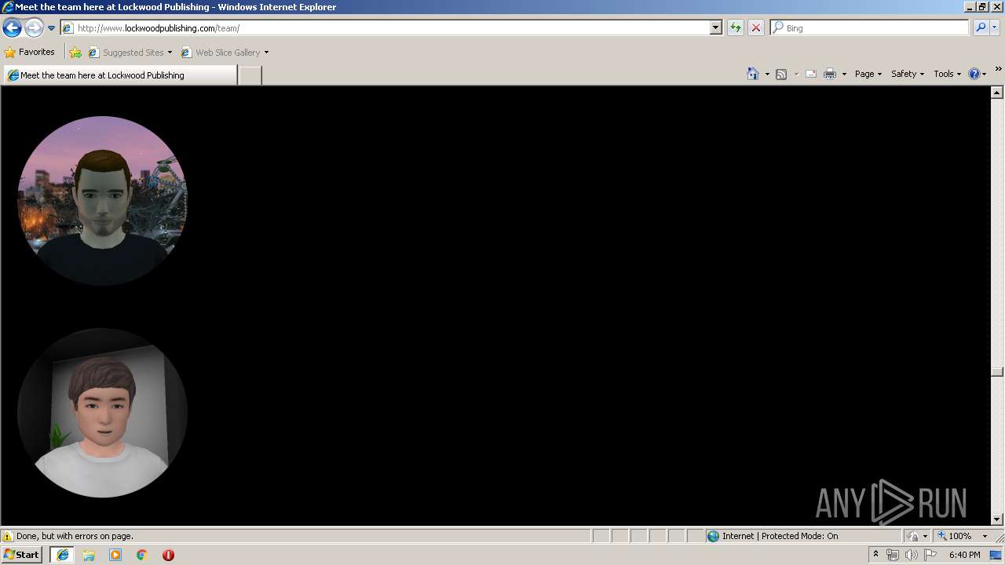This screenshot has width=1005, height=565.
Task: Open the Safety menu
Action: pyautogui.click(x=908, y=74)
